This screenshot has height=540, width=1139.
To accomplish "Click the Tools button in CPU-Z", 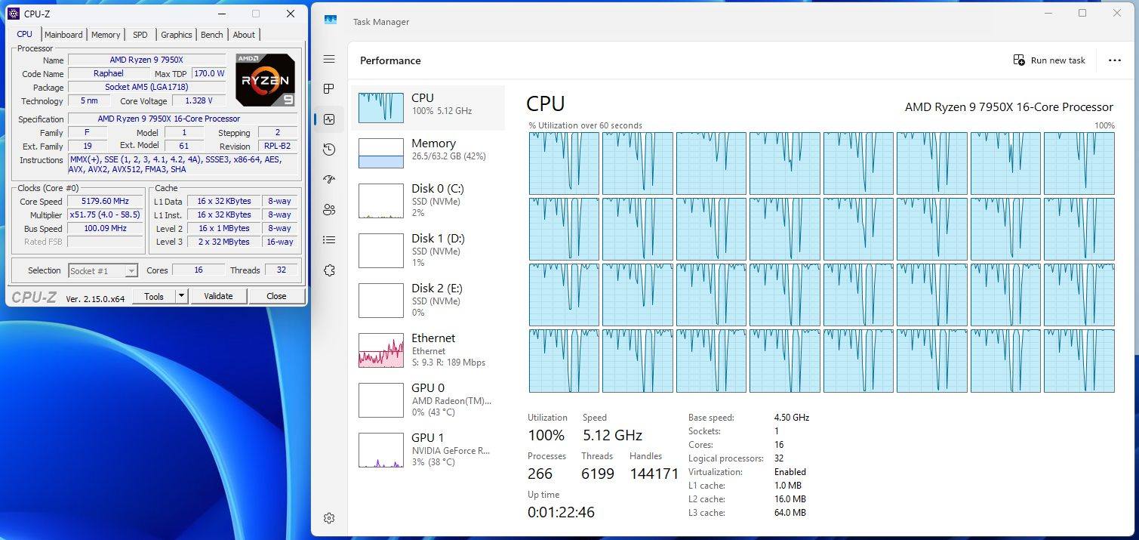I will click(154, 296).
